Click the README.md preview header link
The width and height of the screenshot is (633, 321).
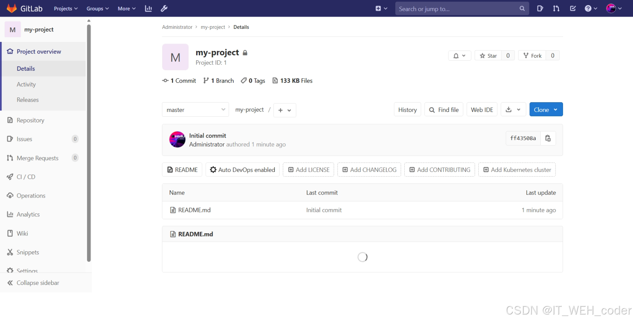coord(195,234)
